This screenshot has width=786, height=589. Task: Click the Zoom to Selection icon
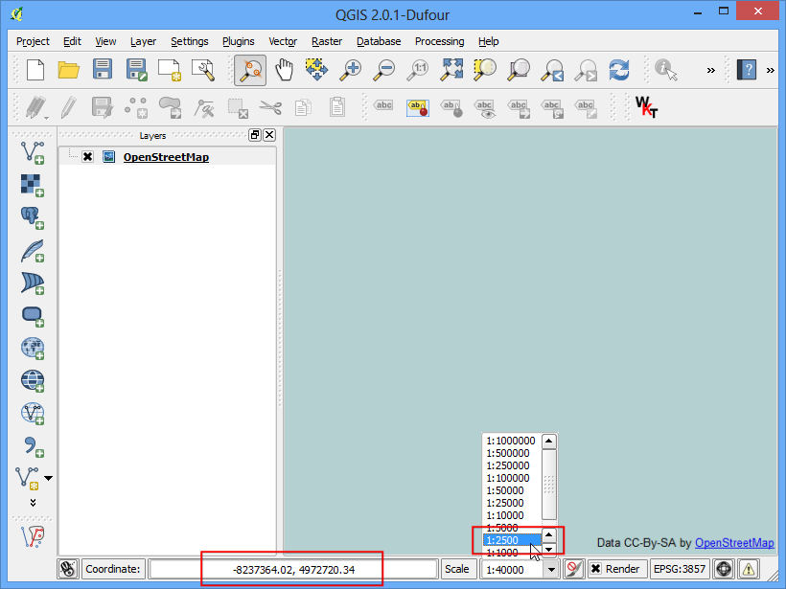point(485,70)
